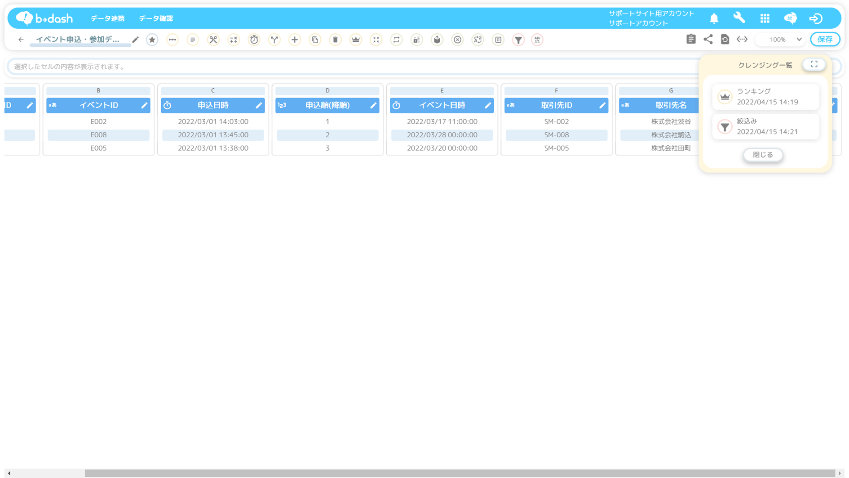The width and height of the screenshot is (849, 478).
Task: Open the データ連携 menu
Action: point(108,18)
